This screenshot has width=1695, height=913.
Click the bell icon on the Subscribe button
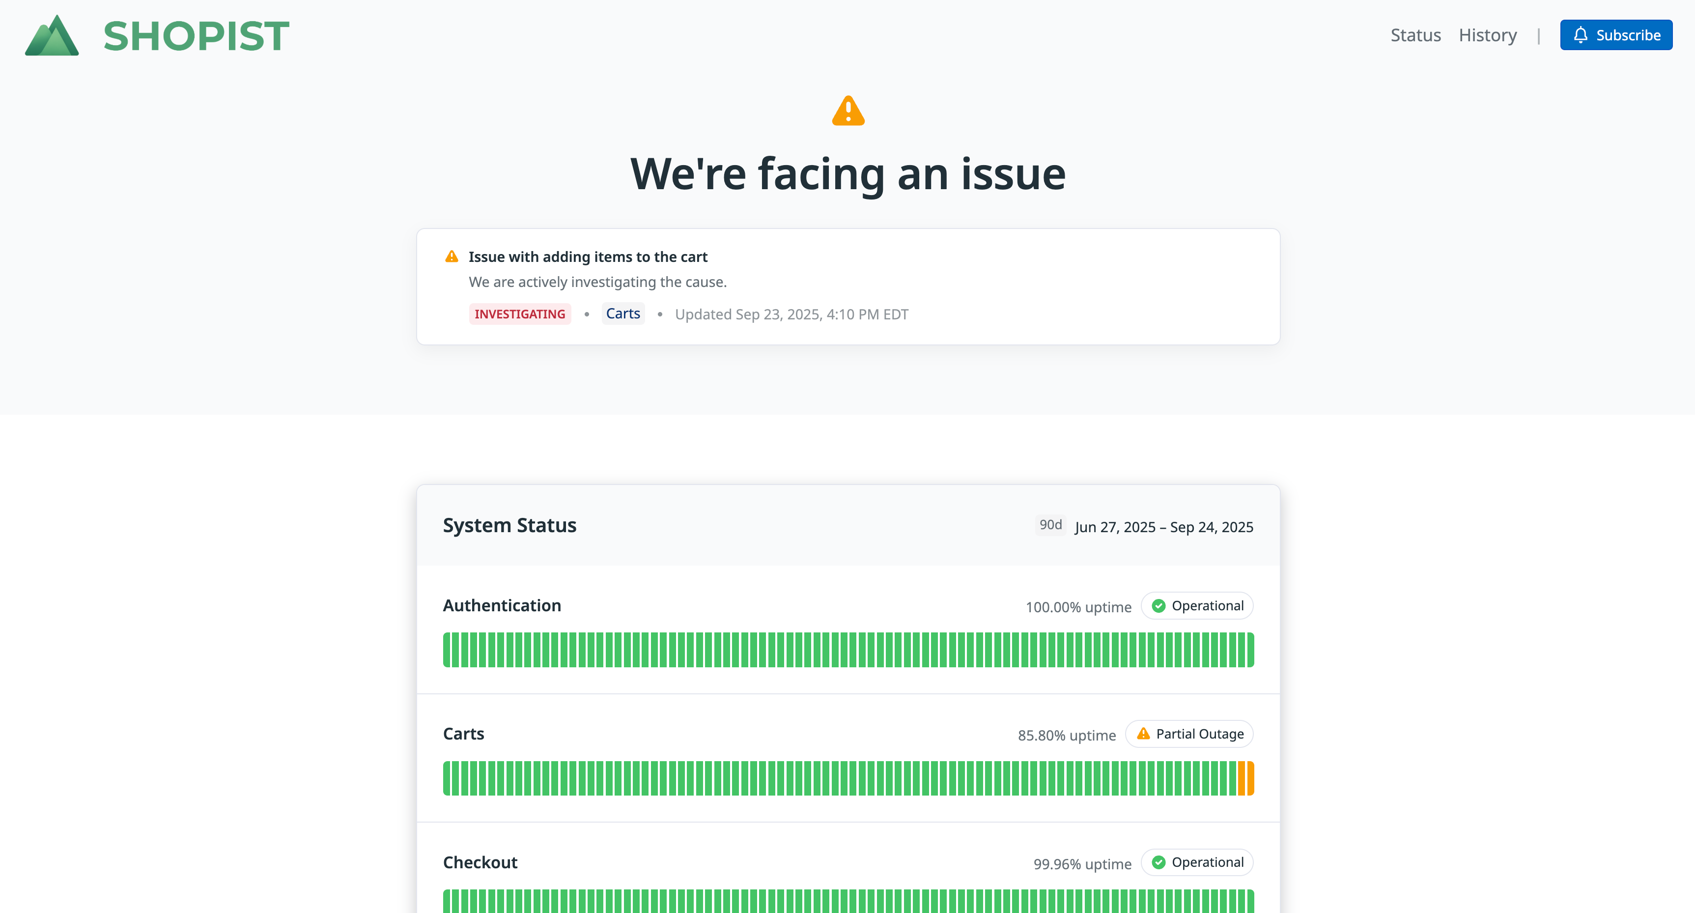[1582, 35]
